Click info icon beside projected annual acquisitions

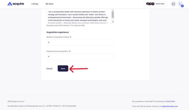click(x=70, y=51)
